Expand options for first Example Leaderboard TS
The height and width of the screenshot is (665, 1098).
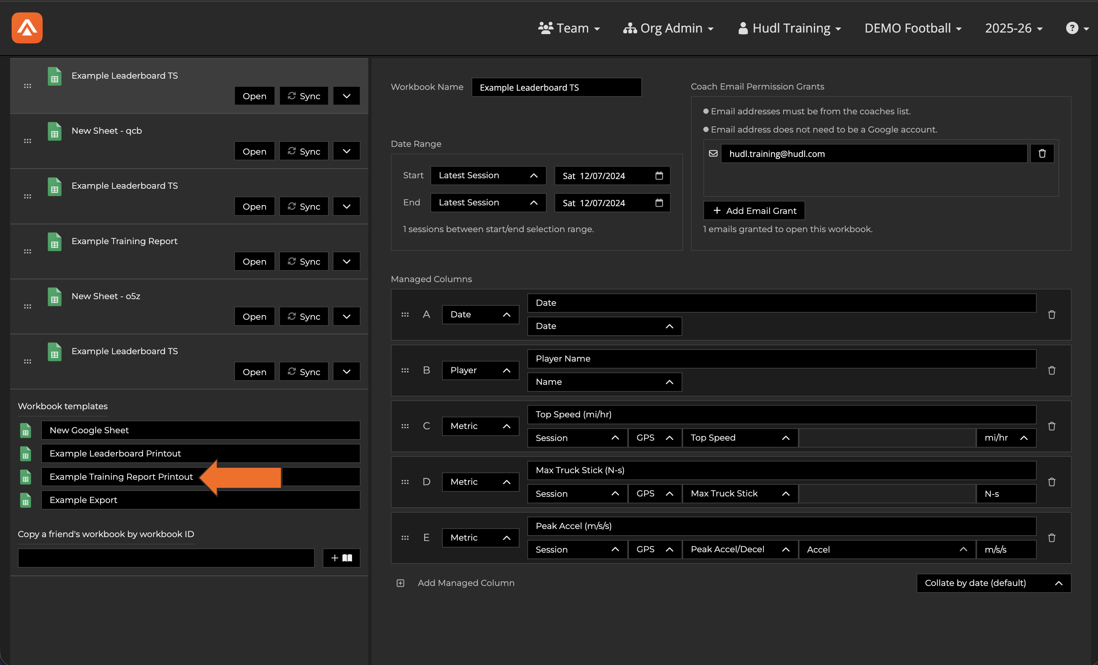[346, 96]
